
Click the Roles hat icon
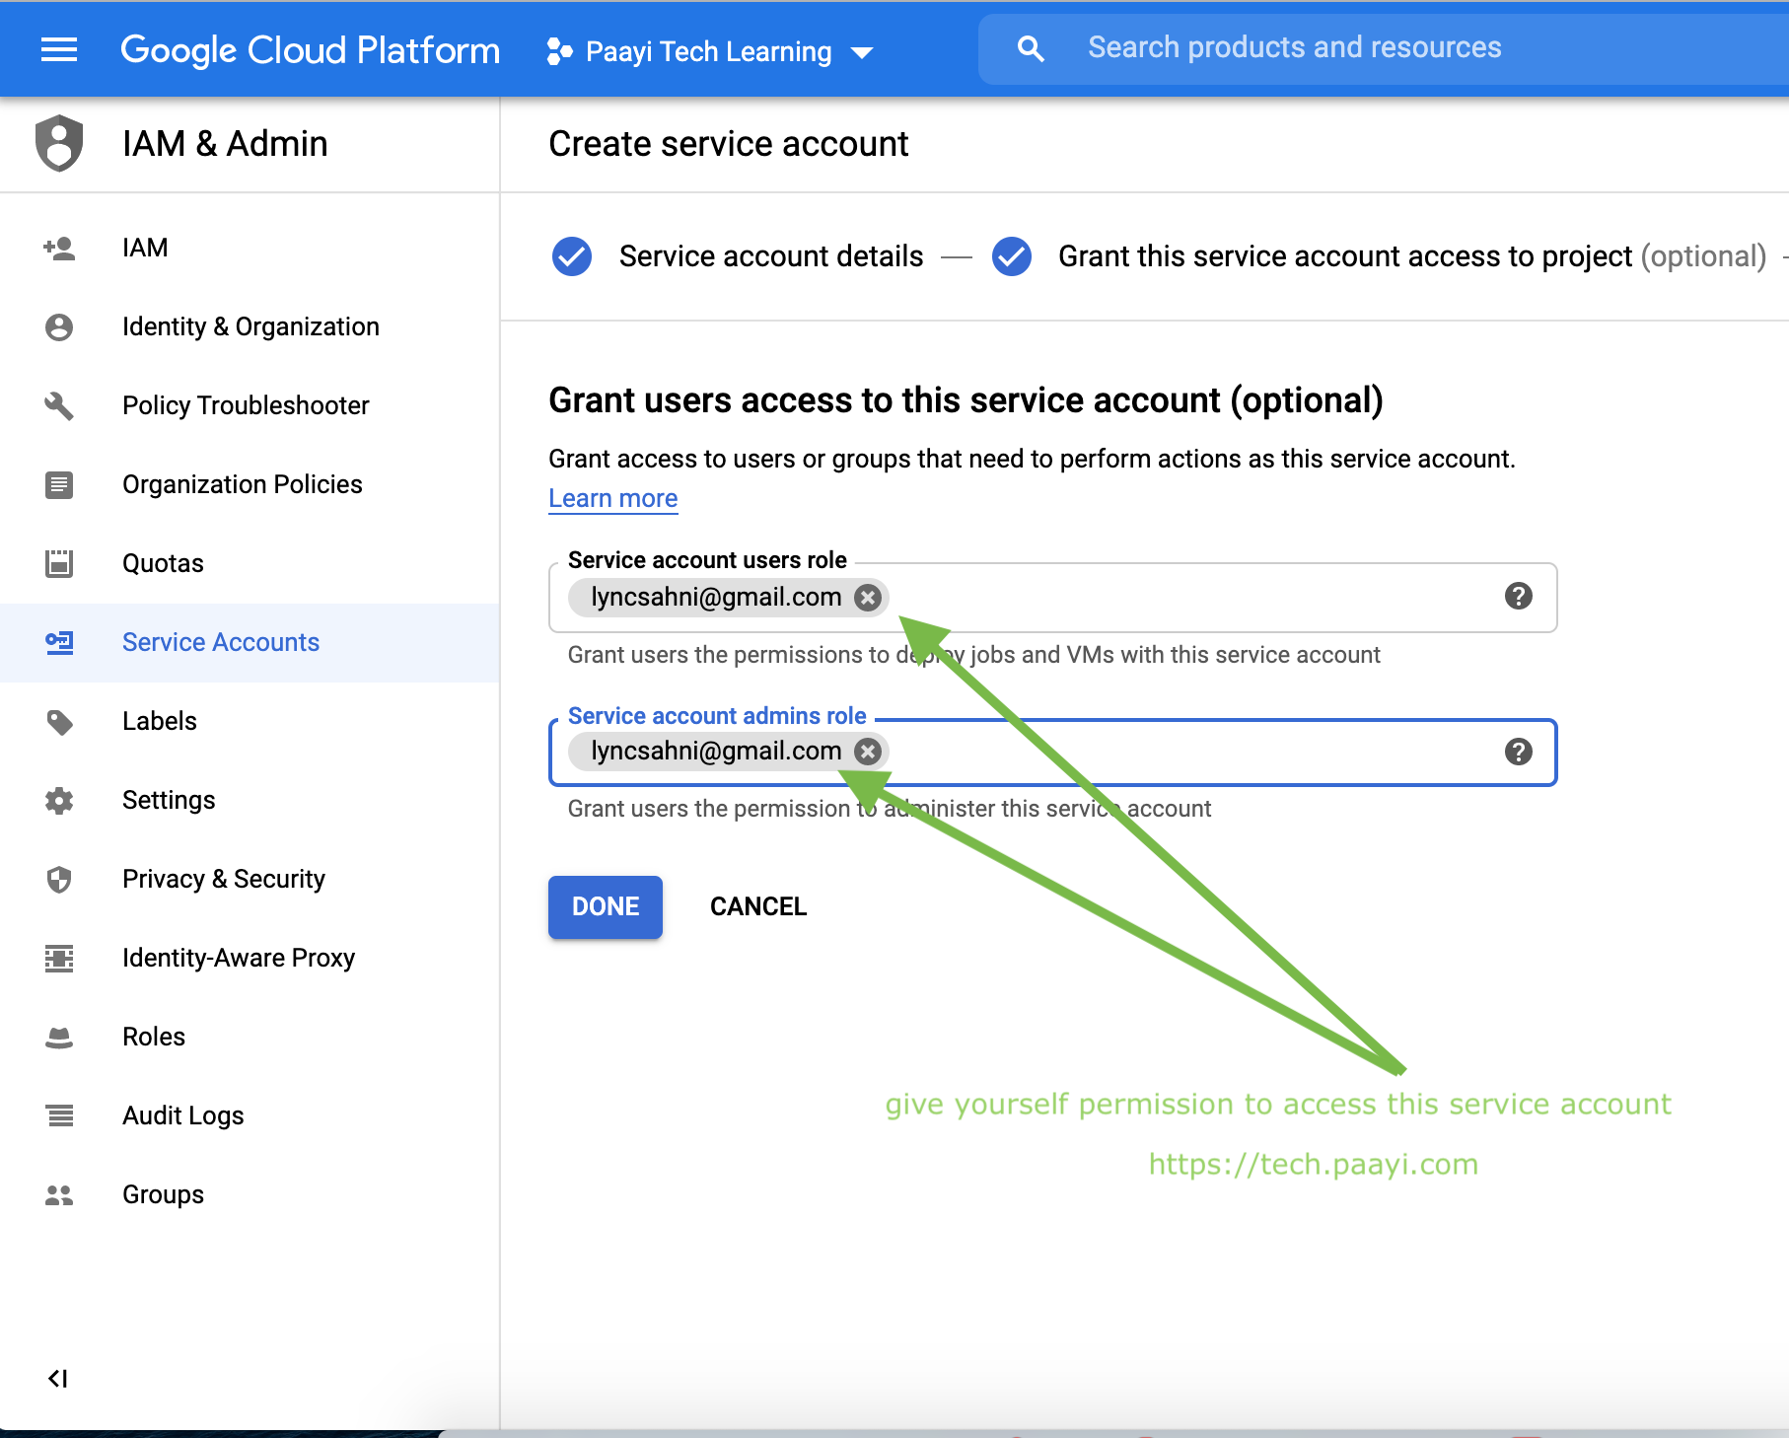59,1038
